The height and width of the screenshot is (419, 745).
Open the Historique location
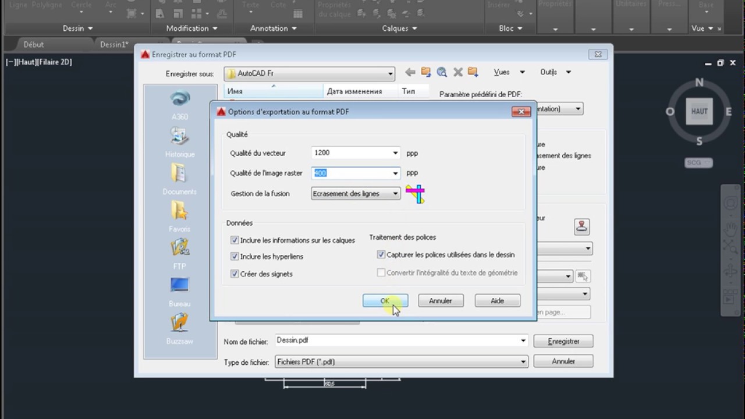click(x=180, y=143)
